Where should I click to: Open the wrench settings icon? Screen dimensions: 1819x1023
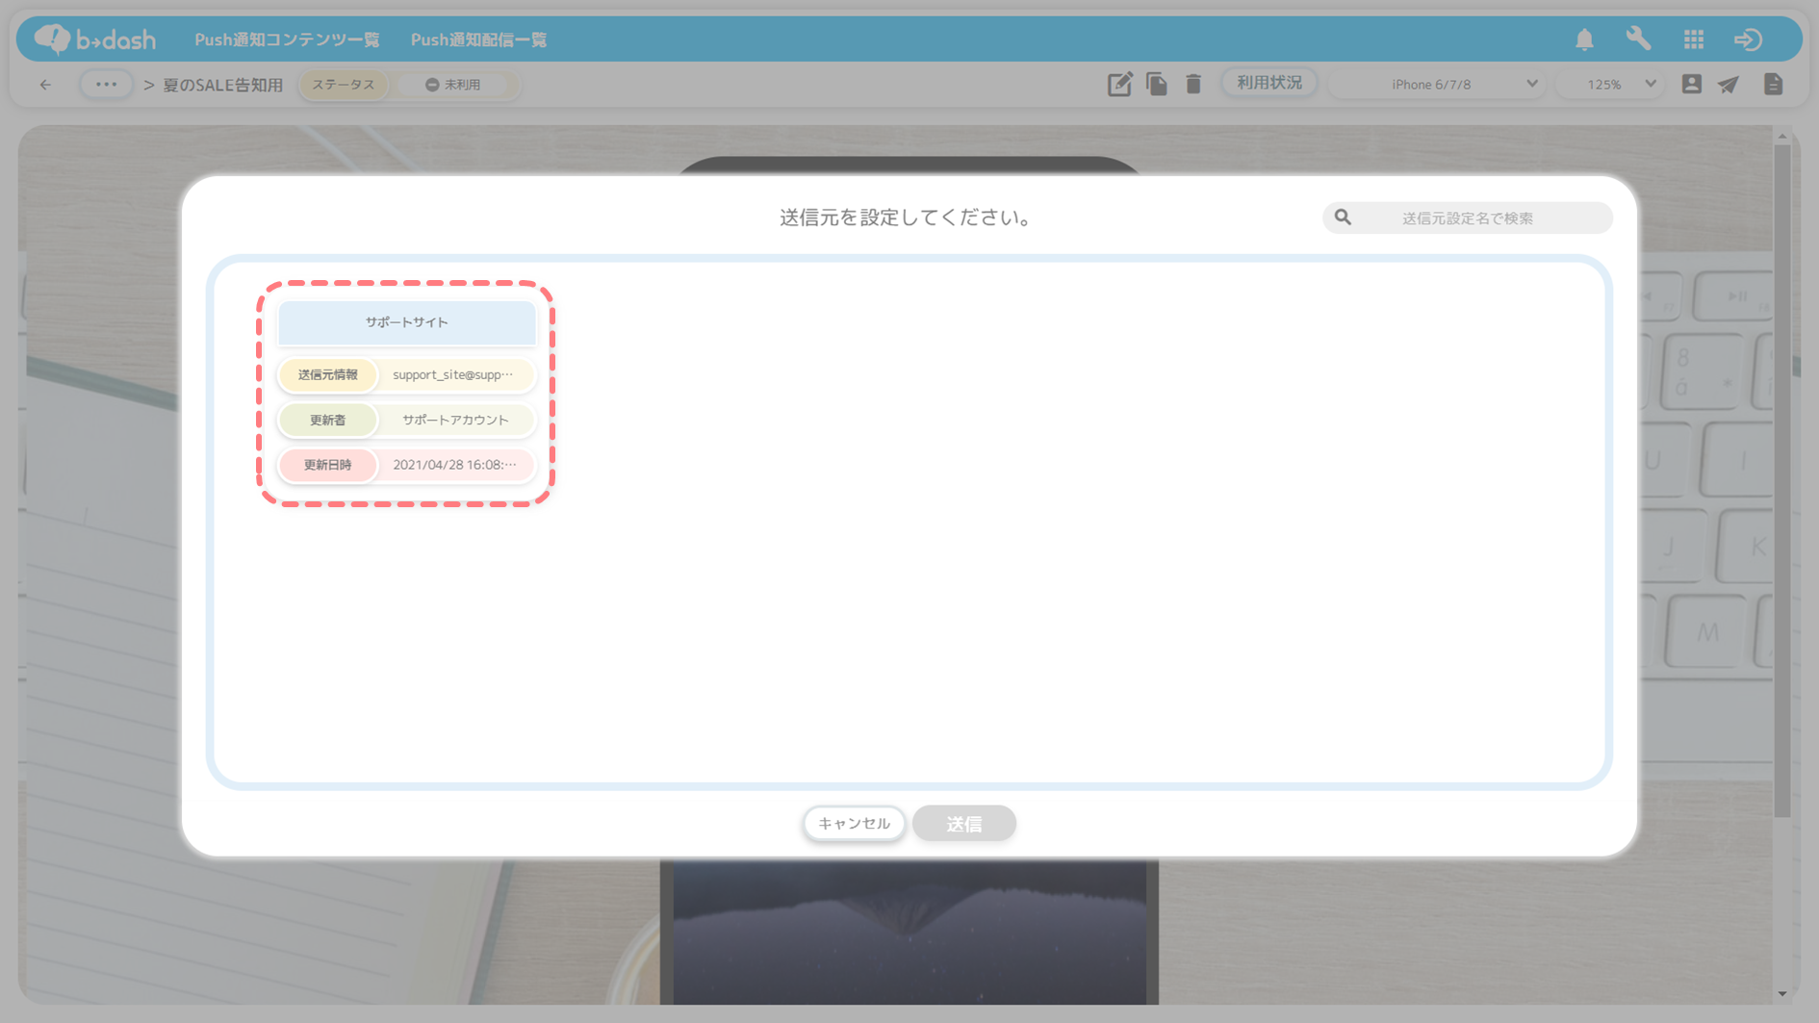tap(1638, 38)
